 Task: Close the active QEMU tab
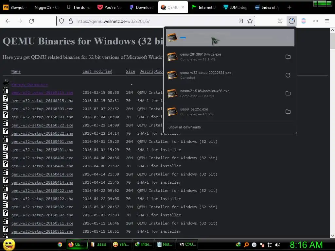[183, 7]
